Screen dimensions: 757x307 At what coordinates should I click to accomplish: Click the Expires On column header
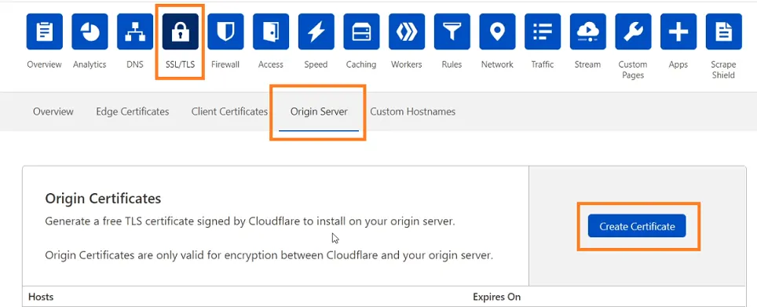(497, 296)
